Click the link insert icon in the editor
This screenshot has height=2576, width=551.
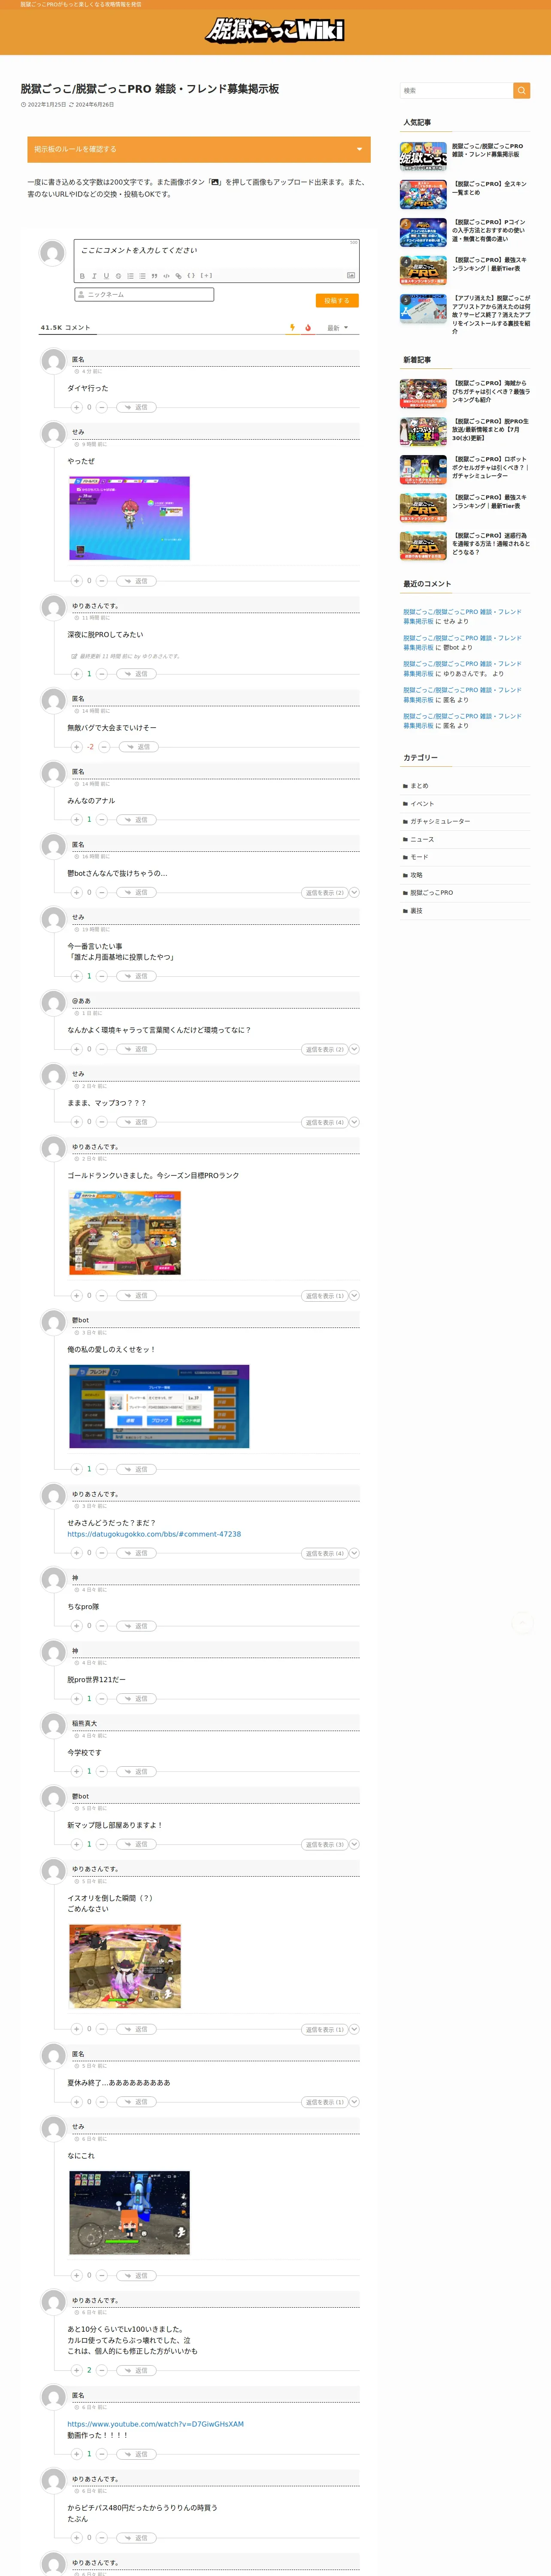[x=178, y=276]
